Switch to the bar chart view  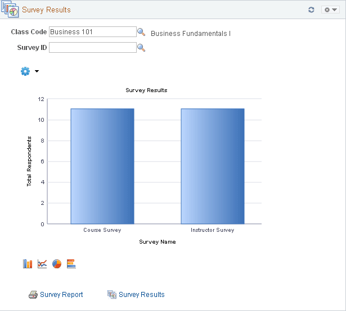28,264
